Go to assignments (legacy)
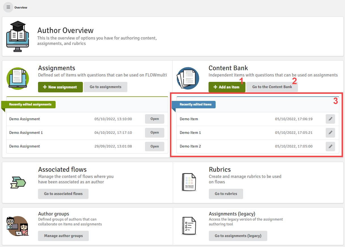Image resolution: width=345 pixels, height=247 pixels. coord(238,236)
